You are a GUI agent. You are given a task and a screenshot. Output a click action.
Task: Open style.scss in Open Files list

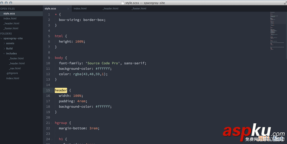click(9, 14)
